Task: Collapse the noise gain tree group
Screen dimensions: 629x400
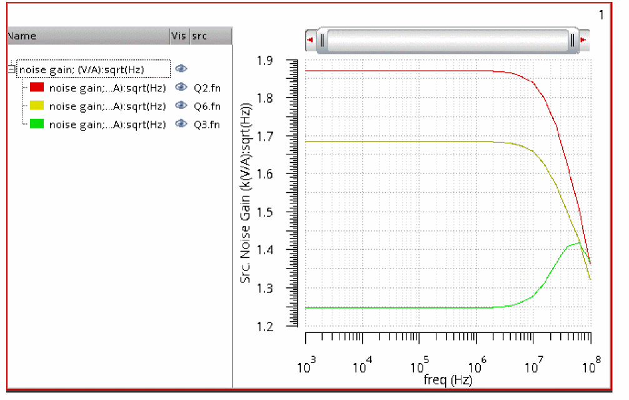Action: [12, 69]
